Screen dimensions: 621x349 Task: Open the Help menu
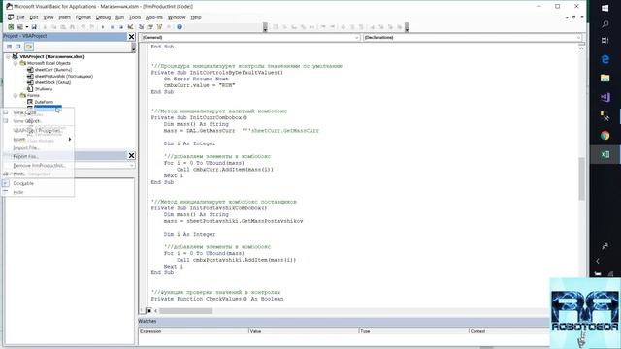[196, 17]
